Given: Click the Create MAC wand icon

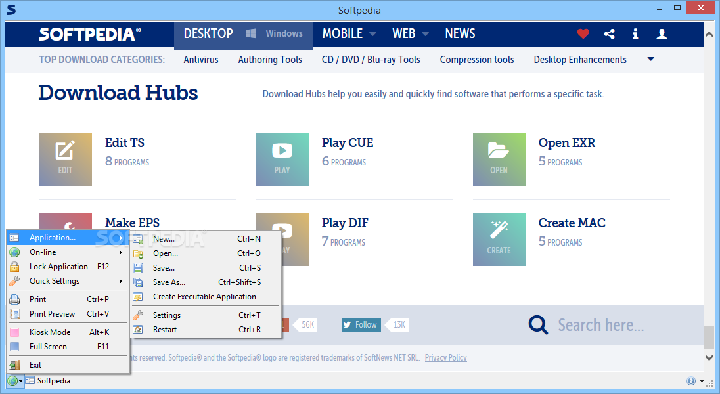Looking at the screenshot, I should coord(499,239).
